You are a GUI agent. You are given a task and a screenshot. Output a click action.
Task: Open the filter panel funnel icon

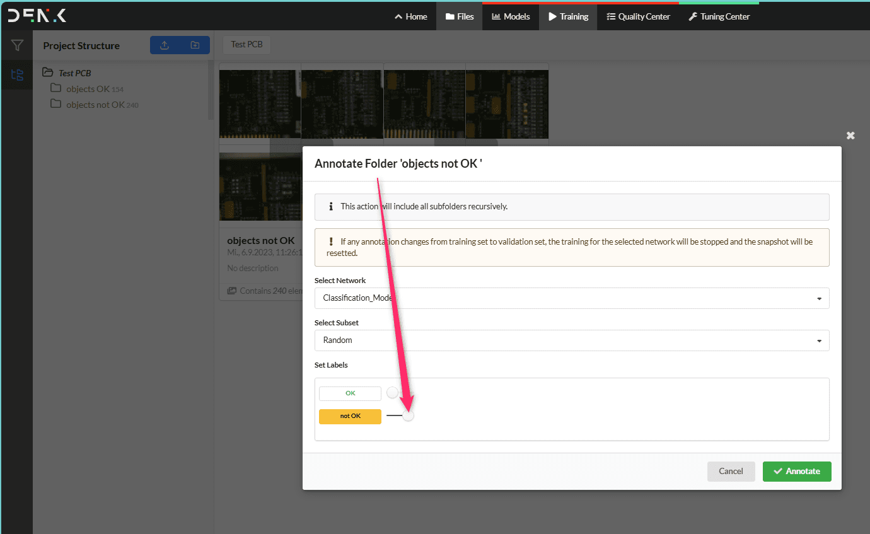point(17,45)
